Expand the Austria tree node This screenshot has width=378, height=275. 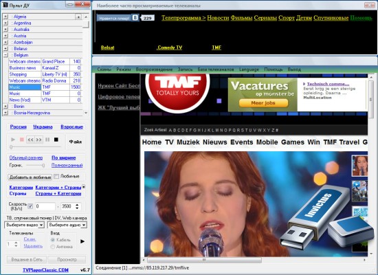[x=5, y=36]
